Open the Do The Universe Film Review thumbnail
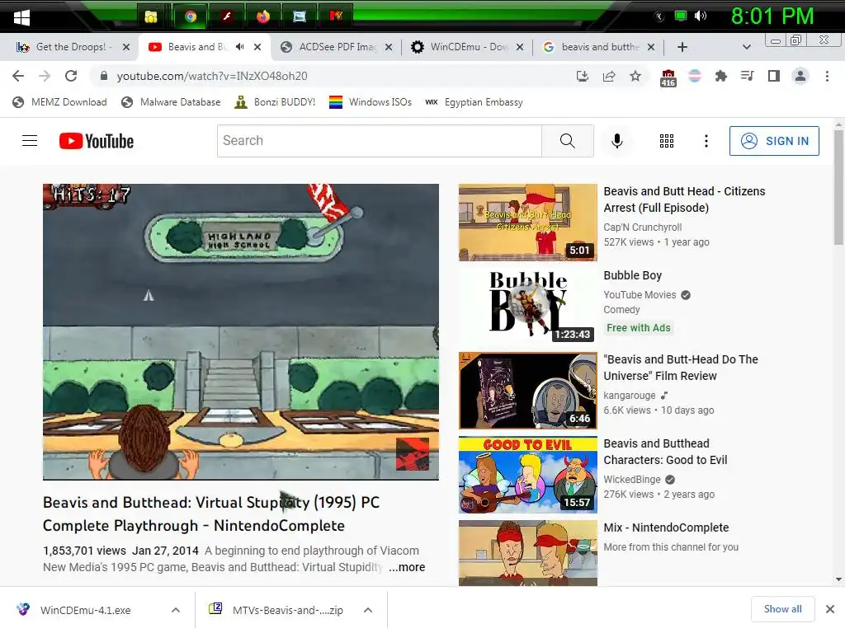 click(x=527, y=391)
